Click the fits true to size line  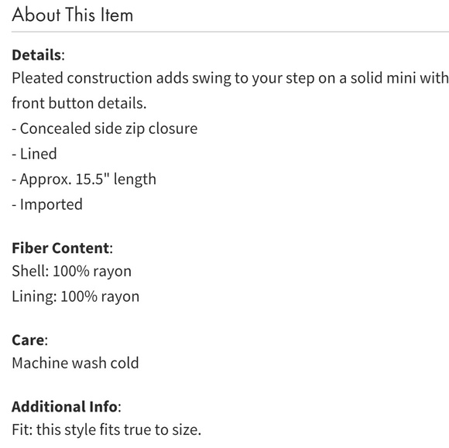point(106,429)
